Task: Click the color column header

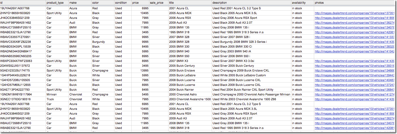Action: (103, 3)
